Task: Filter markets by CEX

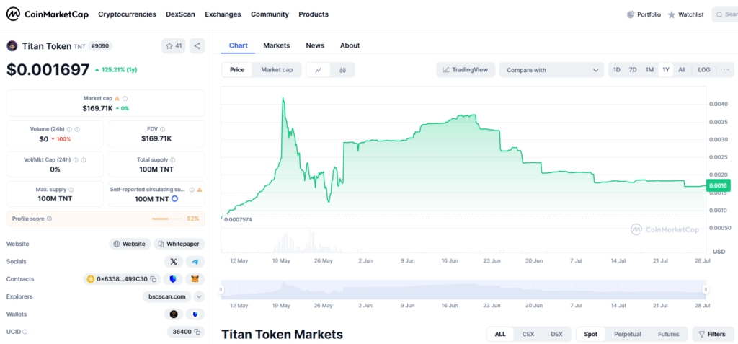Action: click(x=528, y=334)
